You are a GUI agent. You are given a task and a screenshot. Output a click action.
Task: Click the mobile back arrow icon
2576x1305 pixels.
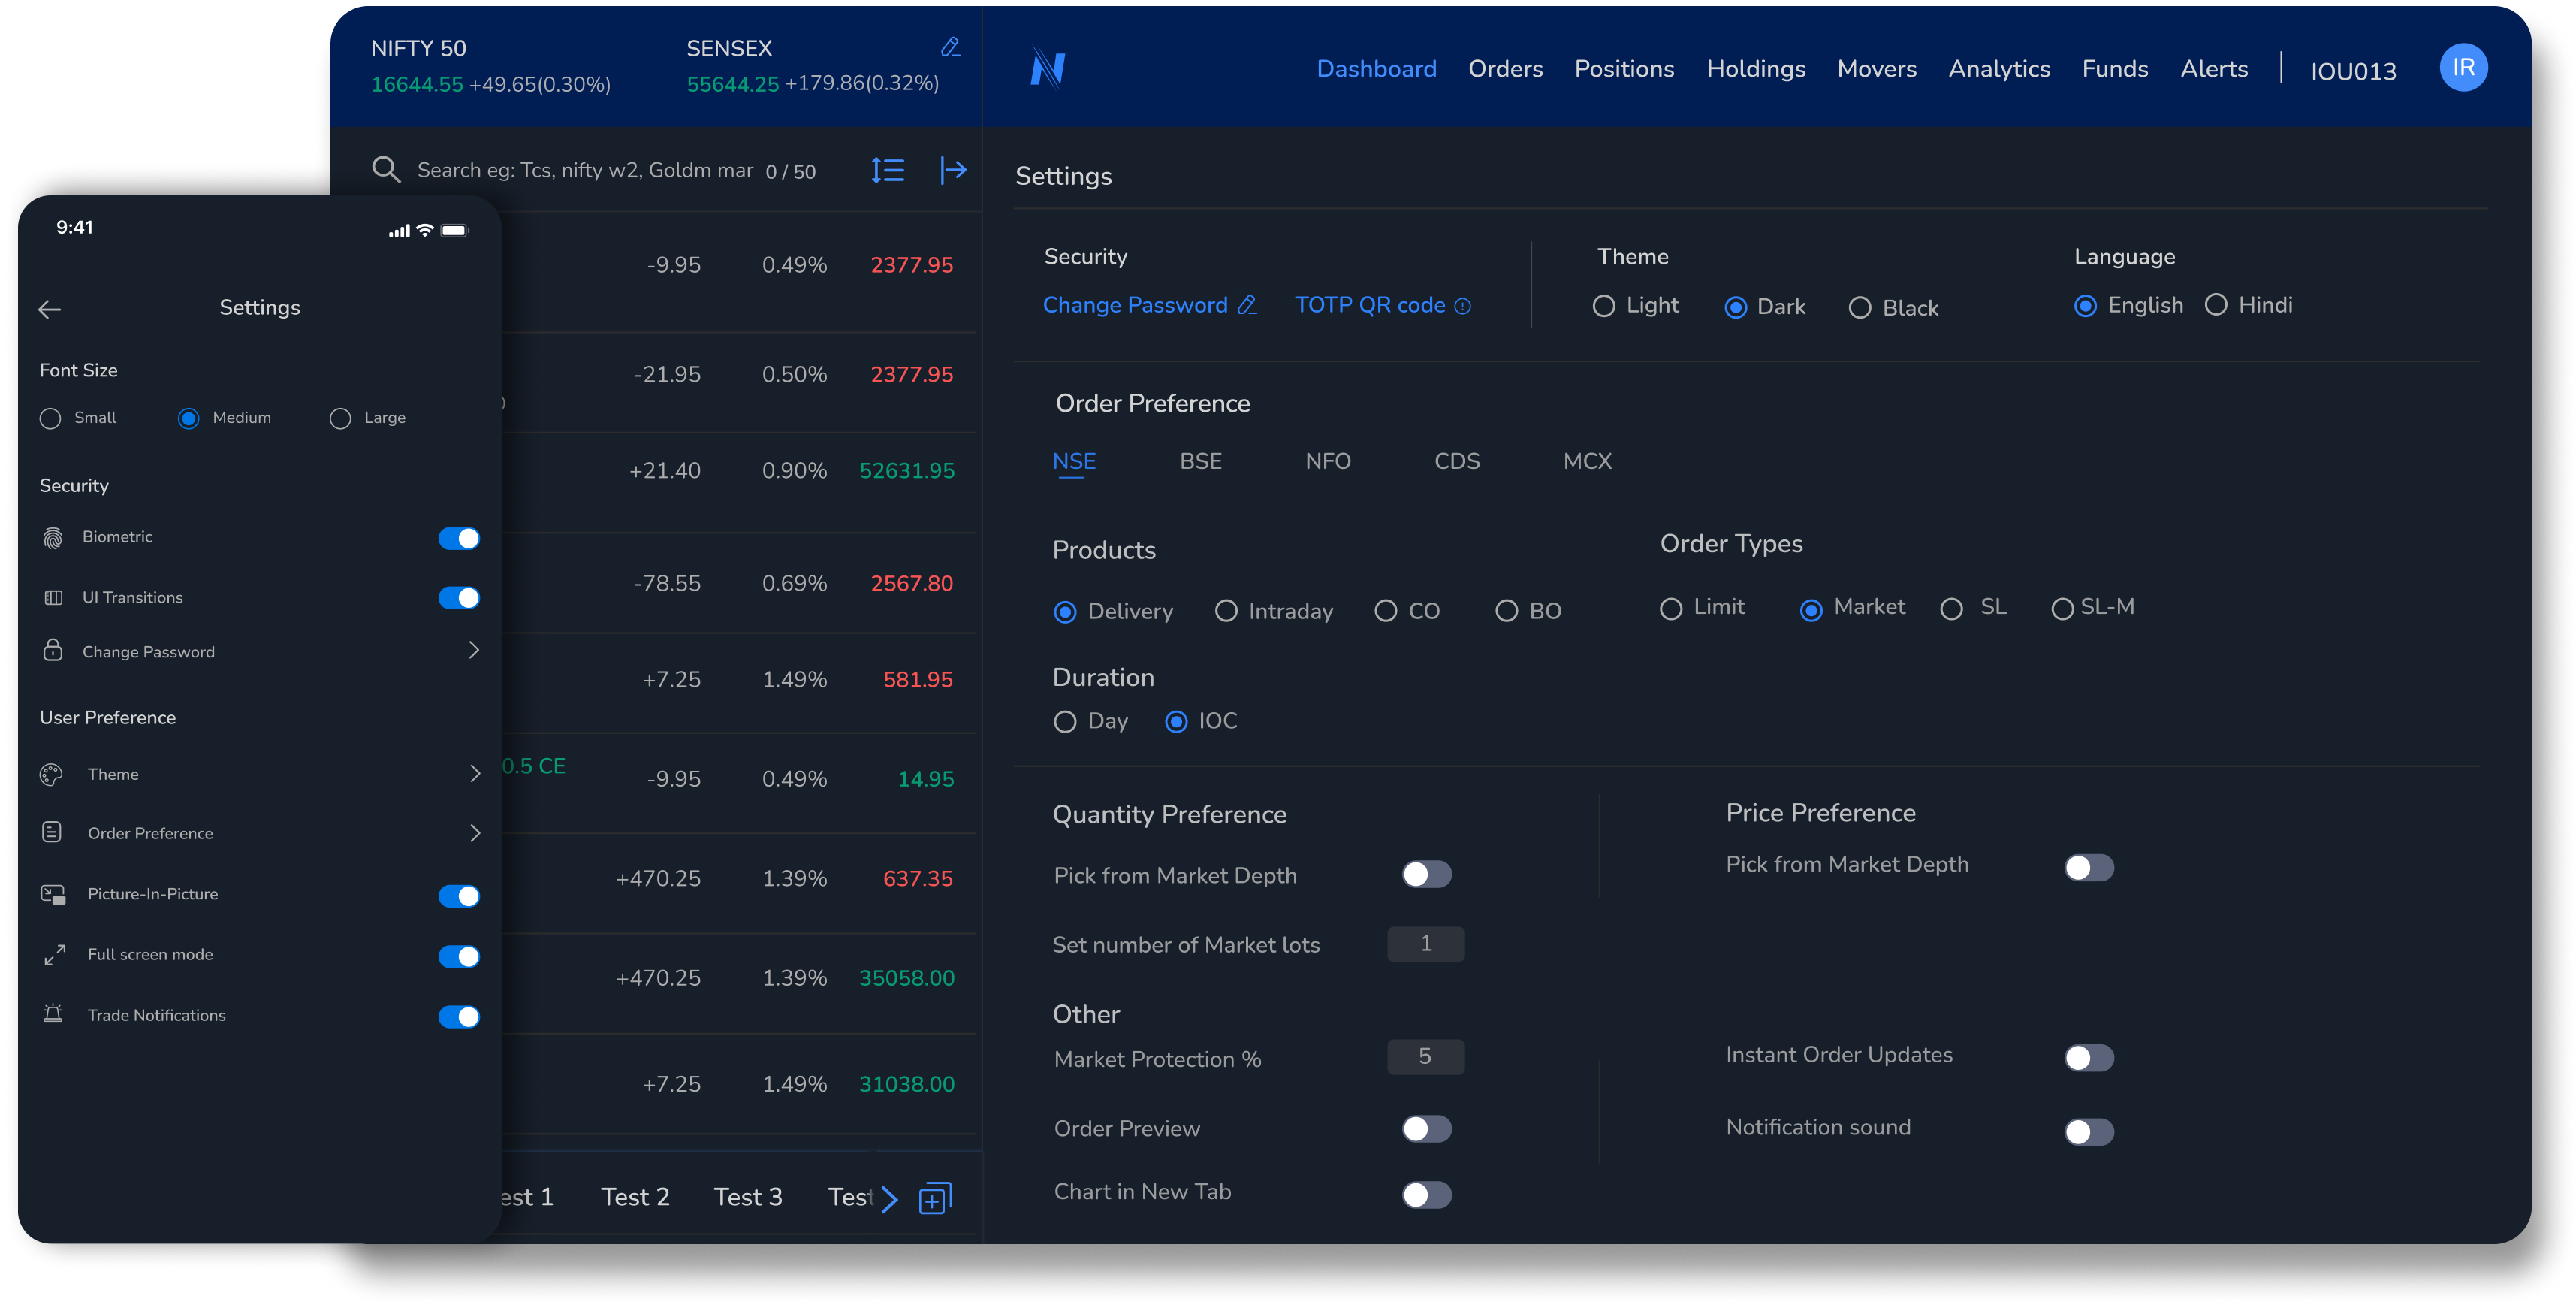(50, 310)
